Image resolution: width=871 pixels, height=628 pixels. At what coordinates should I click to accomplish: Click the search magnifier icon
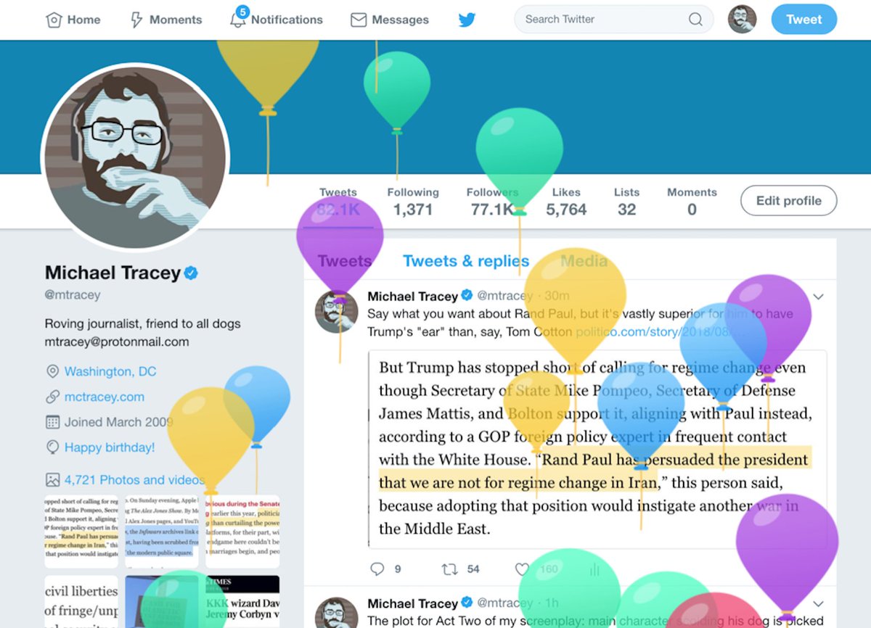695,20
